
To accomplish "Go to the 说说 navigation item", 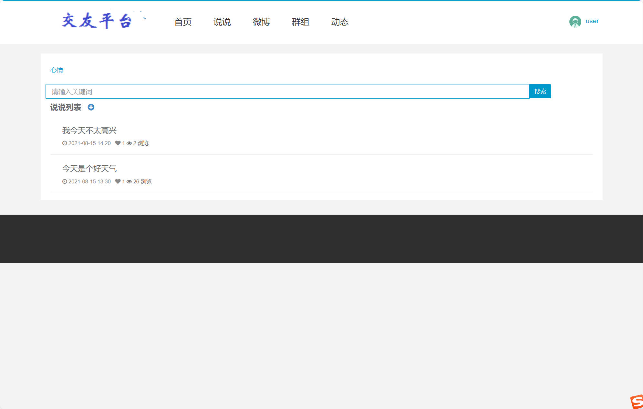I will click(x=222, y=22).
